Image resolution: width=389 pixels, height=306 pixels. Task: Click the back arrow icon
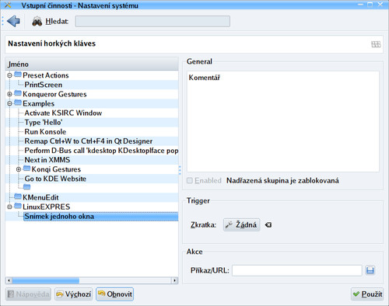coord(13,21)
